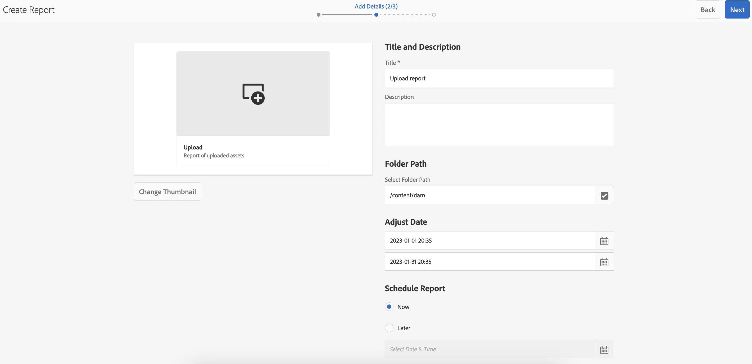The height and width of the screenshot is (364, 752).
Task: Click the upload report thumbnail icon
Action: (x=253, y=94)
